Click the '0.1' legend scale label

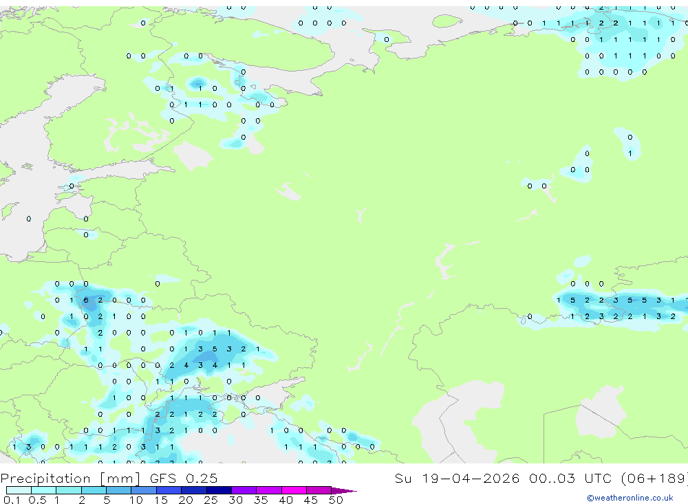pos(12,500)
